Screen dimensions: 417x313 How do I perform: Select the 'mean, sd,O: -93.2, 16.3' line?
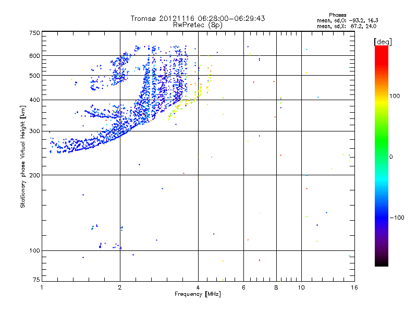pyautogui.click(x=347, y=20)
